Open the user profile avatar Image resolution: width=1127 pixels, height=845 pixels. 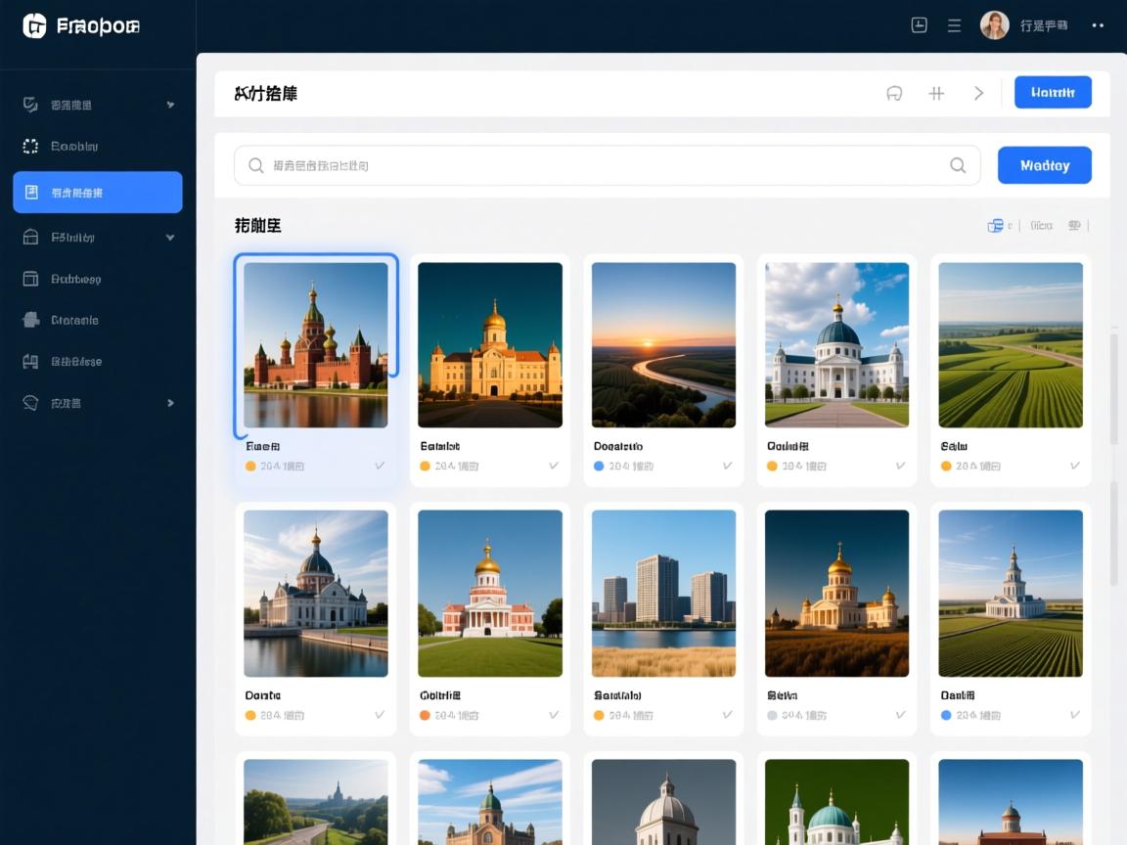click(994, 25)
